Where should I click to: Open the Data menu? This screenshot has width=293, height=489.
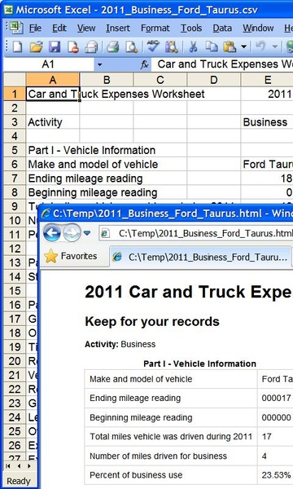[x=222, y=29]
